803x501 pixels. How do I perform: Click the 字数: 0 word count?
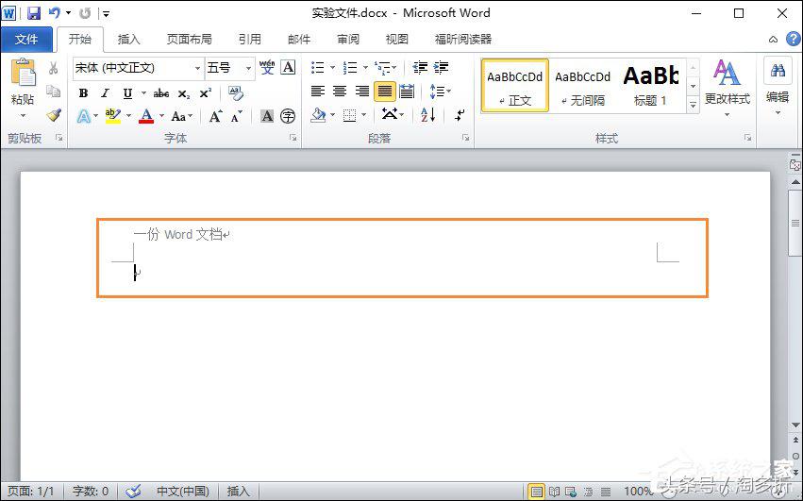91,491
